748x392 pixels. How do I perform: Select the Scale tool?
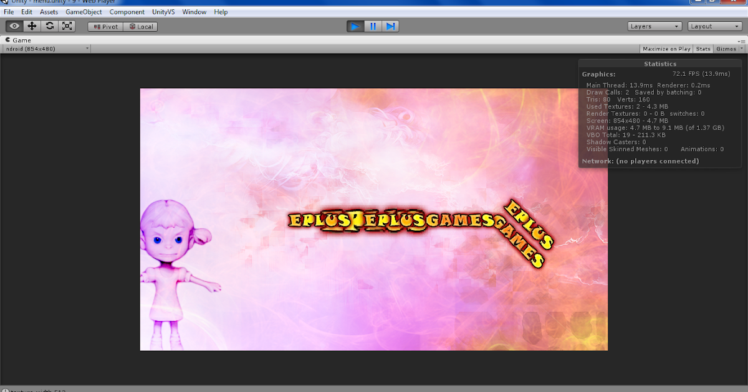[66, 26]
